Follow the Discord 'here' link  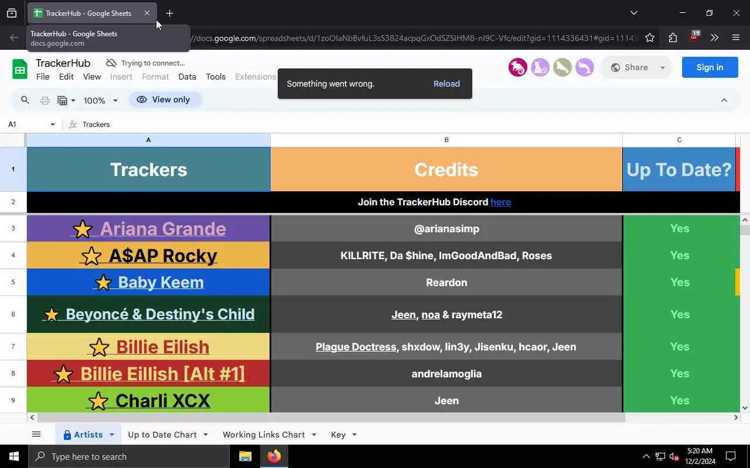(500, 202)
